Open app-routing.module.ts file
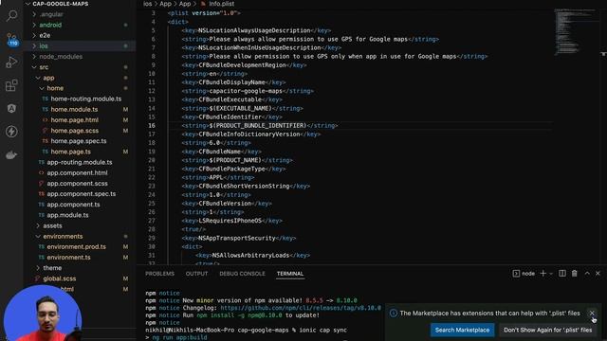The image size is (607, 341). click(80, 162)
